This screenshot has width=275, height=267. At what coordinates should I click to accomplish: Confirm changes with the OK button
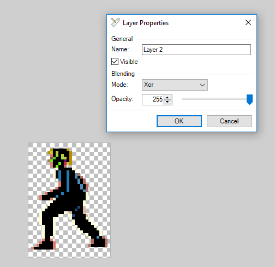pos(179,121)
